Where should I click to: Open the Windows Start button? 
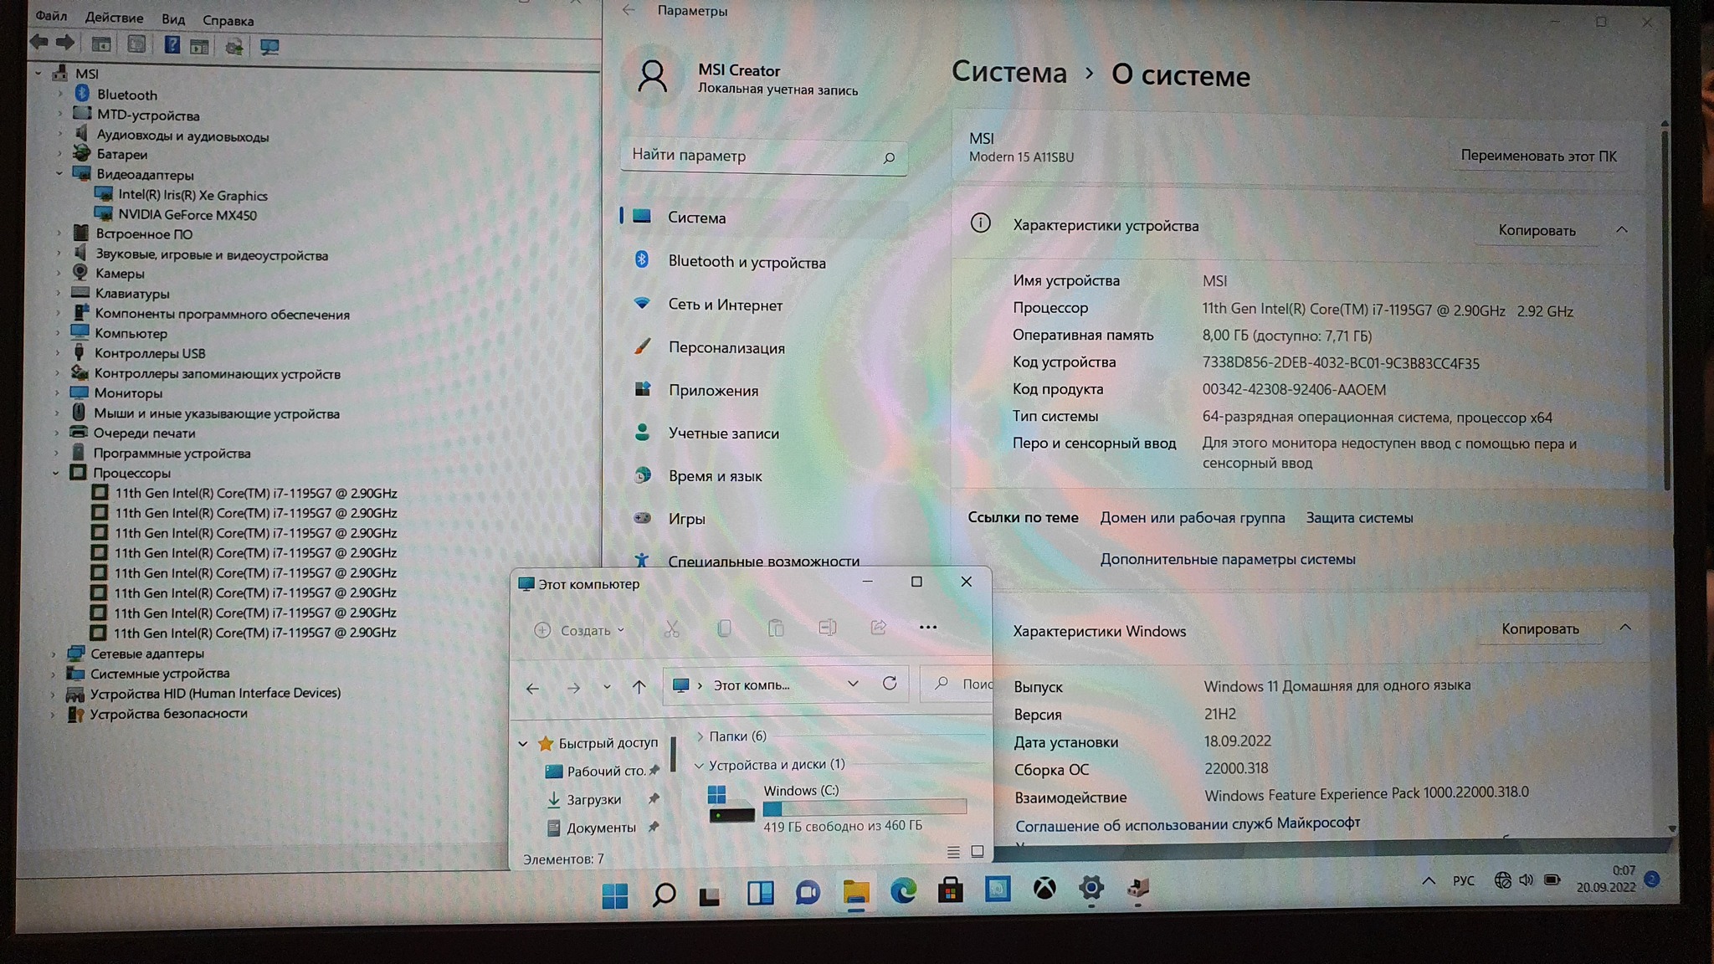(615, 895)
